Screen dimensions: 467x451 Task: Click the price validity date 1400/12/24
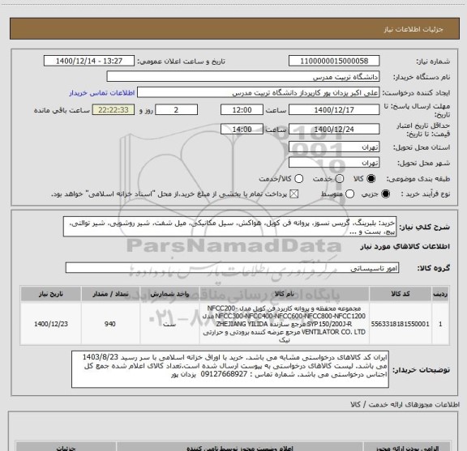tap(334, 129)
